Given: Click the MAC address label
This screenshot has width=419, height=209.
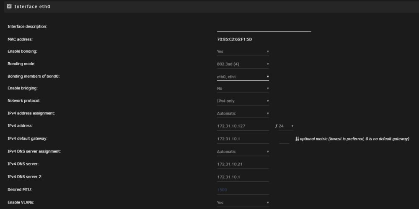Looking at the screenshot, I should [x=20, y=39].
